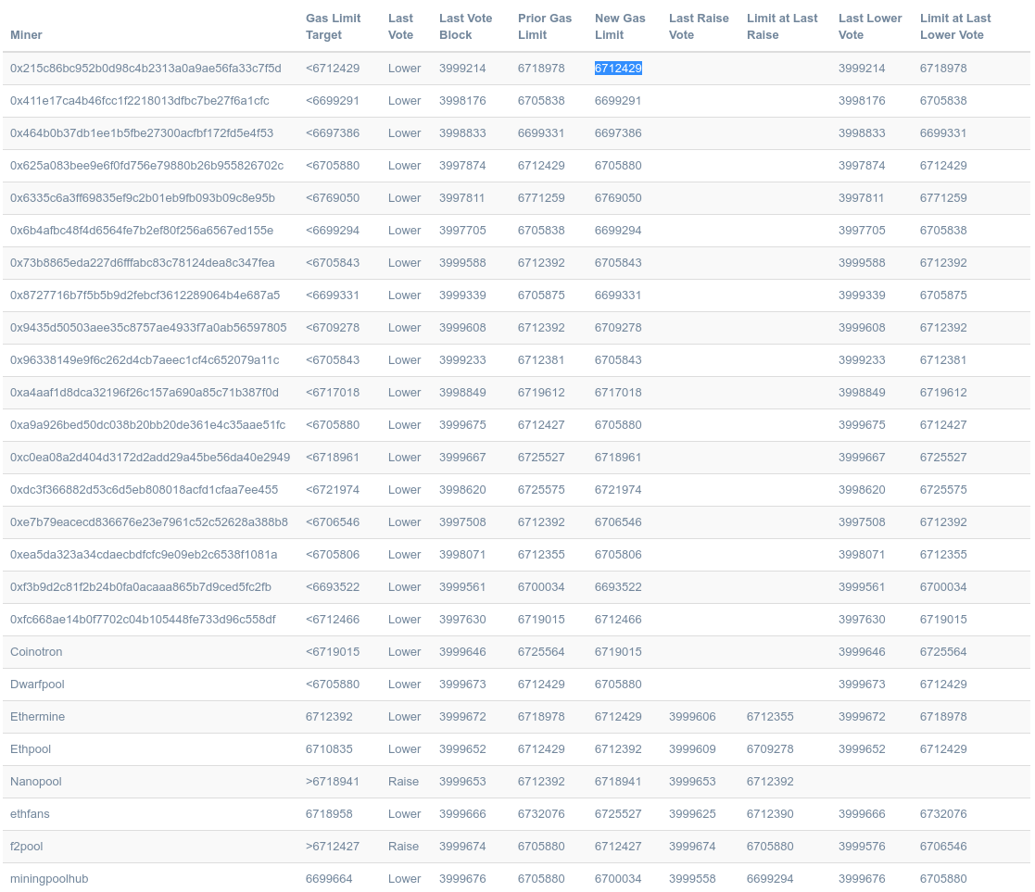Click Coinotron's last vote block 3999646
This screenshot has height=892, width=1035.
(x=462, y=651)
